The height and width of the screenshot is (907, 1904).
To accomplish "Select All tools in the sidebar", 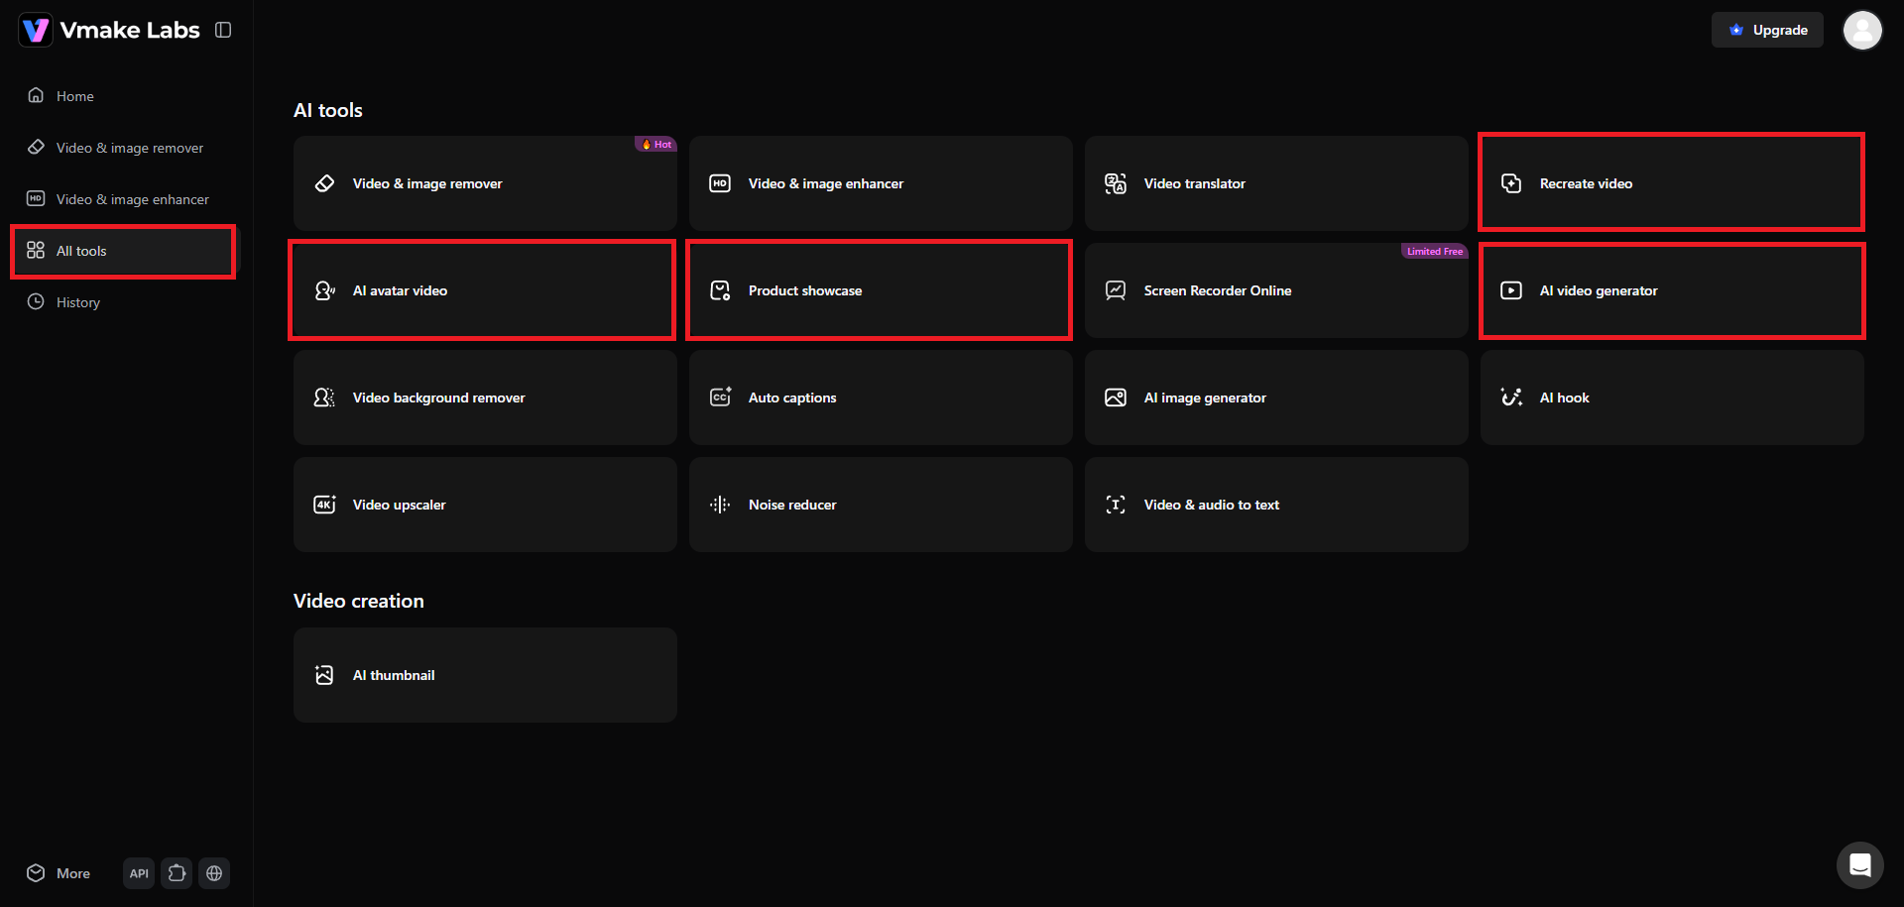I will 123,251.
